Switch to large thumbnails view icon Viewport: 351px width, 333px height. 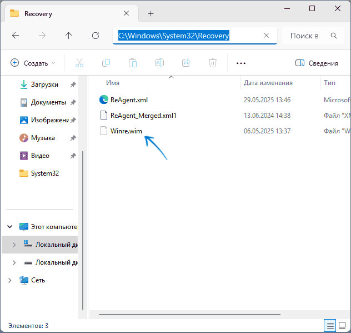tap(342, 325)
